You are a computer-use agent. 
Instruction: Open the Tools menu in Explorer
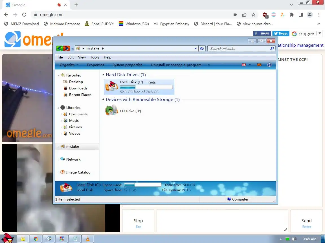point(95,57)
